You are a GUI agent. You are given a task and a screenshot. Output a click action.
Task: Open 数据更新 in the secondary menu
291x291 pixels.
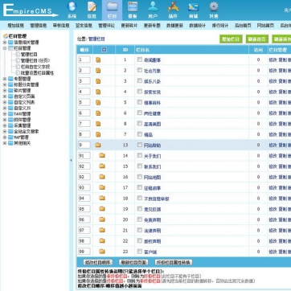tap(174, 26)
